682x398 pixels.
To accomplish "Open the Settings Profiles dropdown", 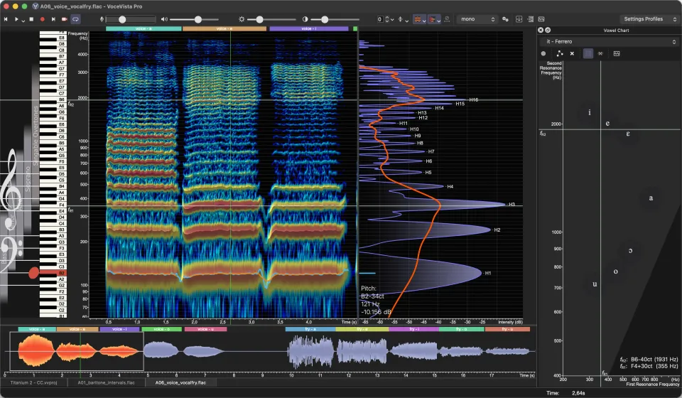I will coord(649,19).
